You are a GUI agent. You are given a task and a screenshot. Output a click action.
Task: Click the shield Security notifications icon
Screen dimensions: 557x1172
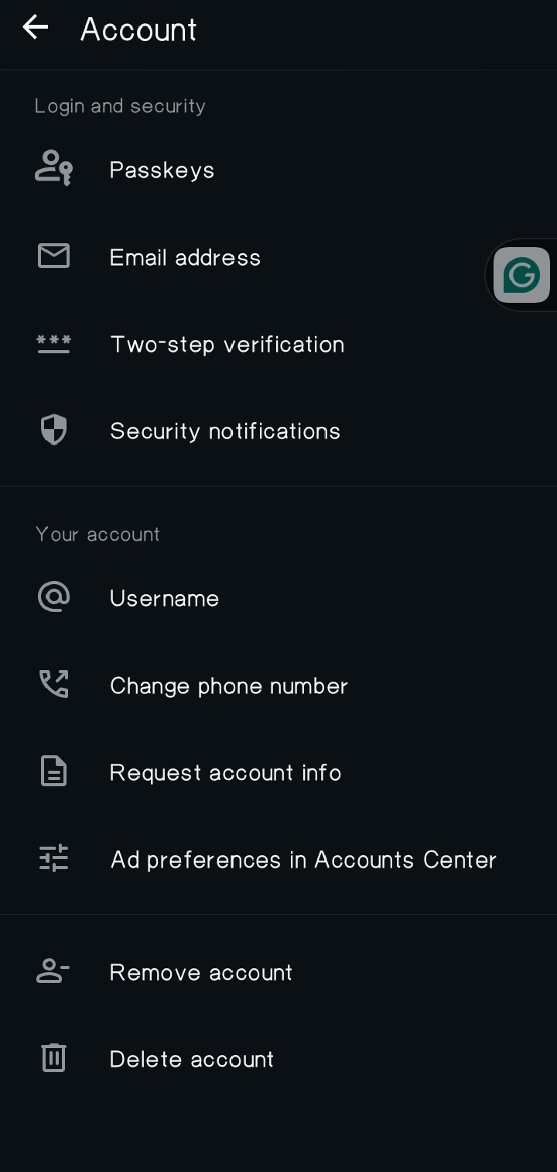54,430
